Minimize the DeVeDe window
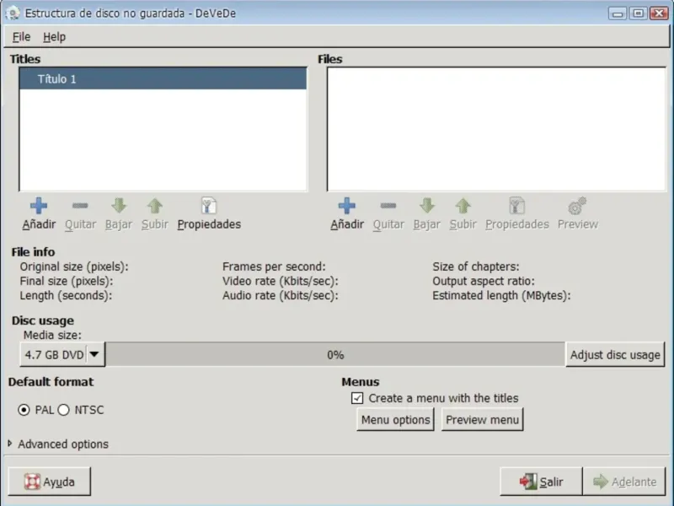674x506 pixels. tap(618, 13)
